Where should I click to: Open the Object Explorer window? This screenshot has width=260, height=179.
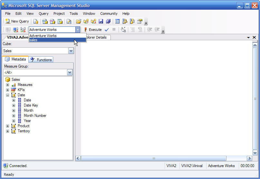[125, 21]
